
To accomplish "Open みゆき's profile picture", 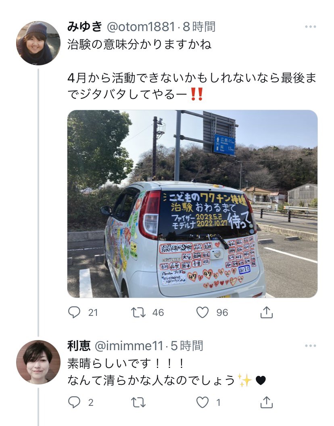I will pos(38,43).
